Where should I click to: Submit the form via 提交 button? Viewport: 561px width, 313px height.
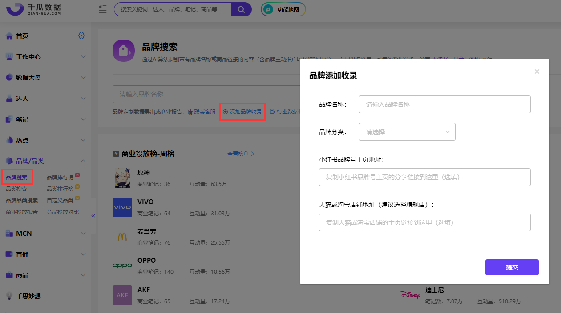512,267
